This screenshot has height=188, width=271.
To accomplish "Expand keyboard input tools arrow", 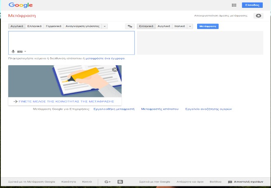I will pos(25,51).
